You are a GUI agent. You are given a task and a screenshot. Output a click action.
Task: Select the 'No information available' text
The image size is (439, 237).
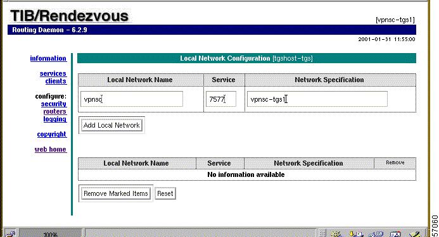(246, 174)
